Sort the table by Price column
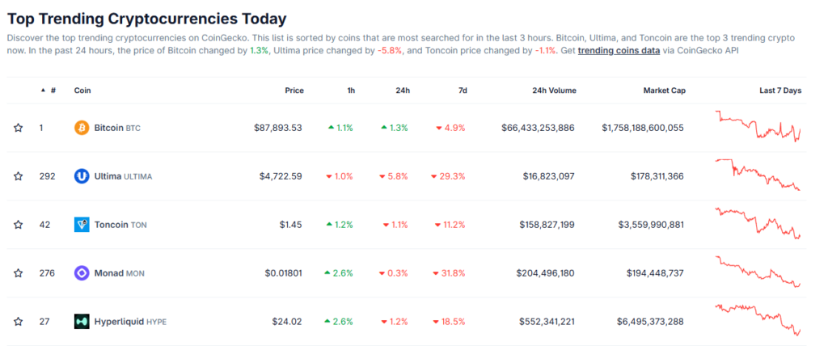Screen dimensions: 828x346 click(294, 91)
